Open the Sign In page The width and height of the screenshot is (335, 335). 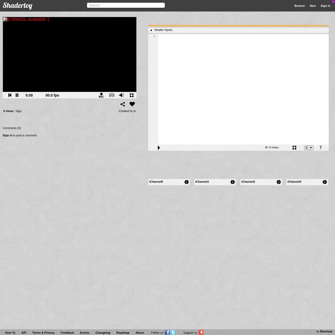tap(325, 6)
